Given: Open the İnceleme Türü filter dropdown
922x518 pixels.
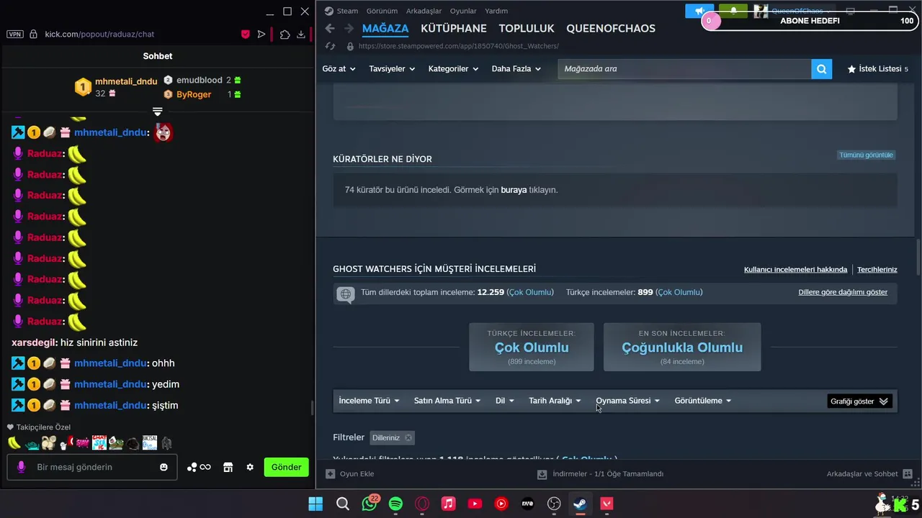Looking at the screenshot, I should click(x=369, y=401).
